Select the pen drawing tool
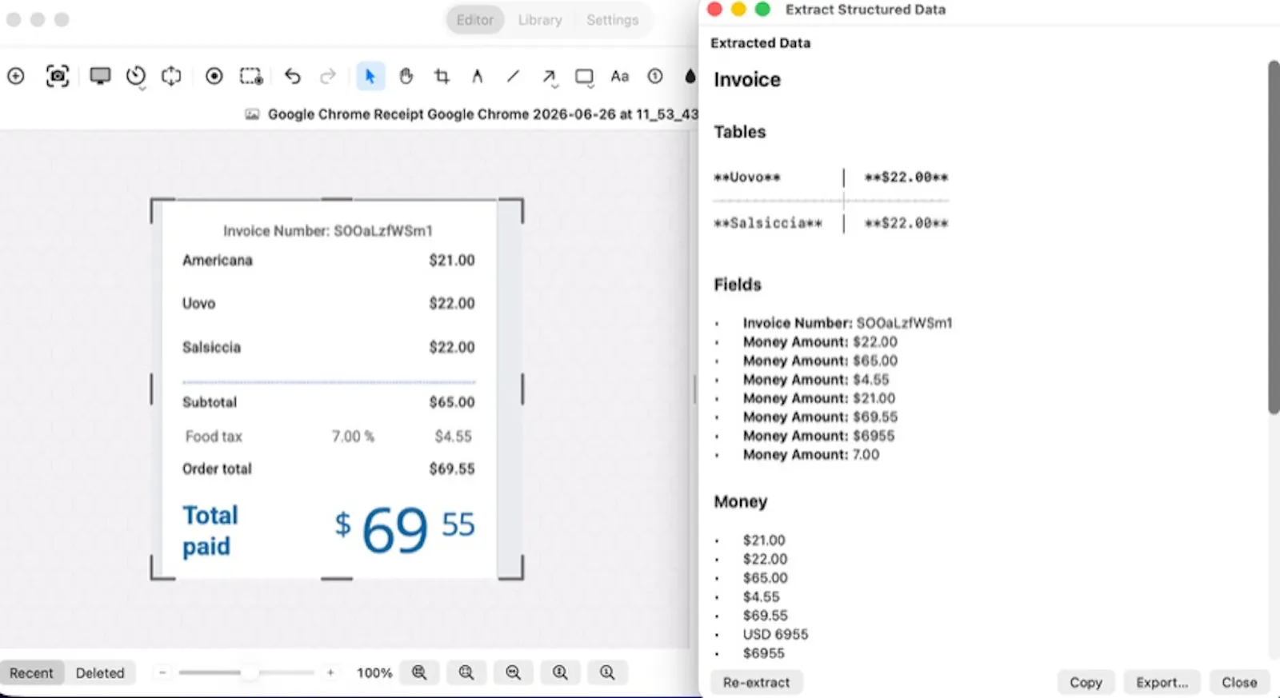The image size is (1280, 698). click(x=478, y=76)
